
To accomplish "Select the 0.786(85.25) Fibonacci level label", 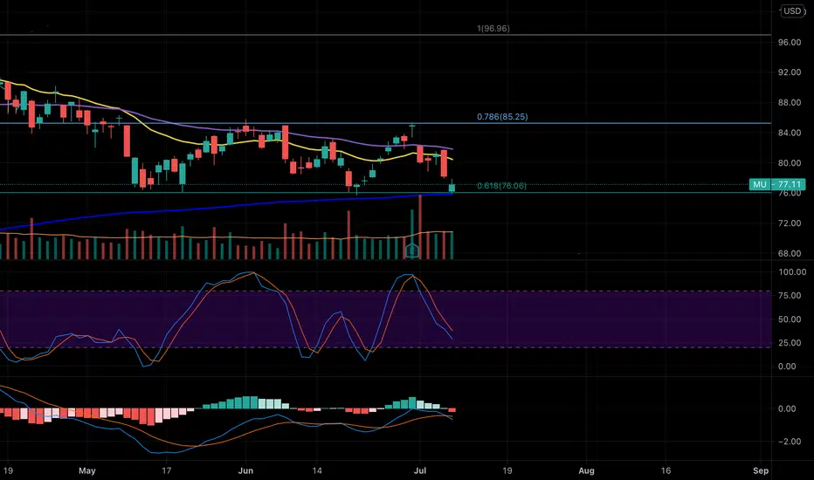I will (x=502, y=117).
